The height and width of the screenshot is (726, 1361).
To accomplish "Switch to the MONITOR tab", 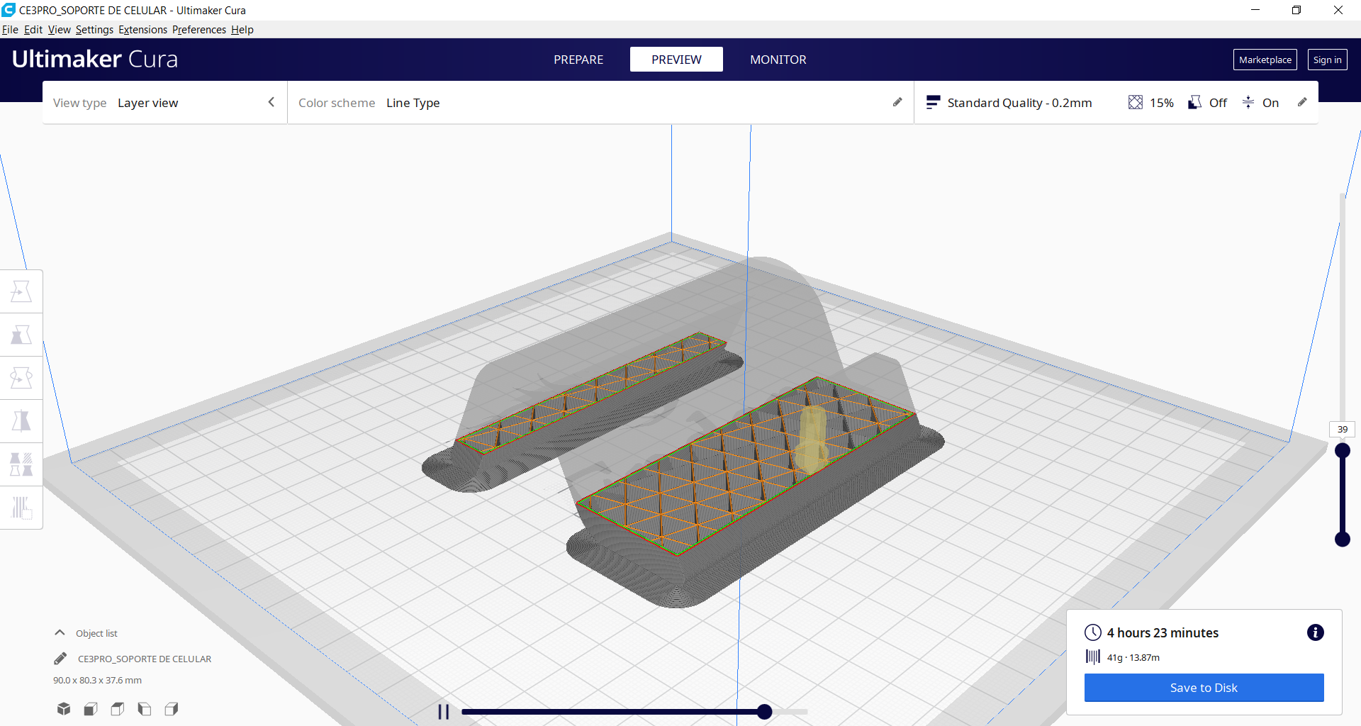I will point(778,60).
